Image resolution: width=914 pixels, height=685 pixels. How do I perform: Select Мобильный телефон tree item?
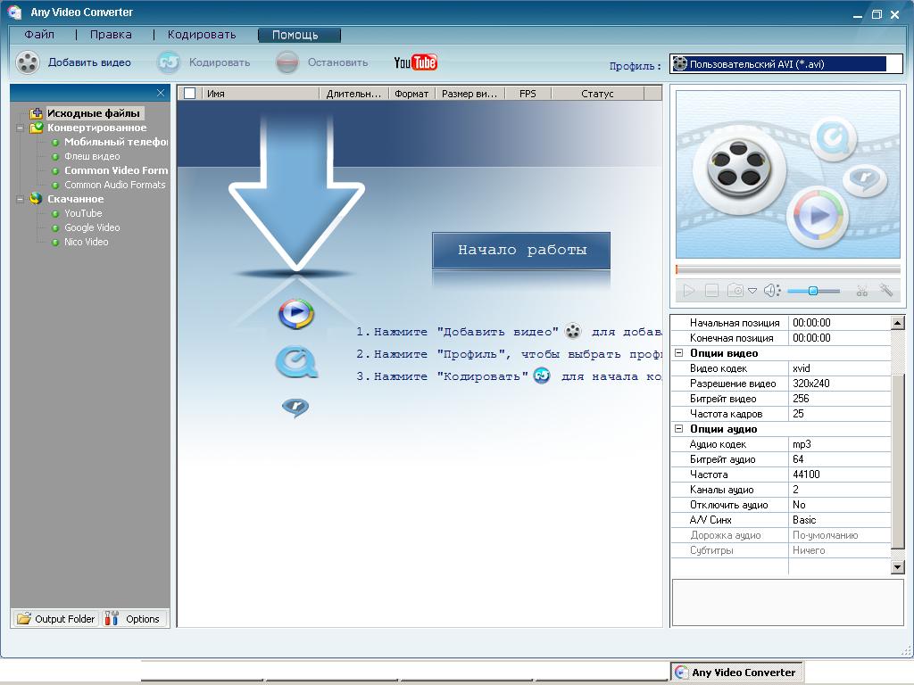pyautogui.click(x=115, y=142)
